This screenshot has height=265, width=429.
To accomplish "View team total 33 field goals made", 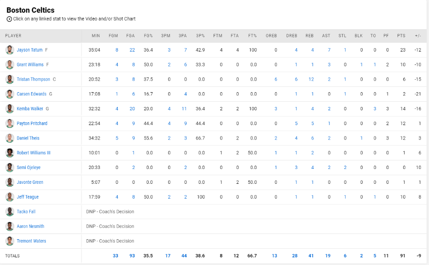I will point(115,255).
